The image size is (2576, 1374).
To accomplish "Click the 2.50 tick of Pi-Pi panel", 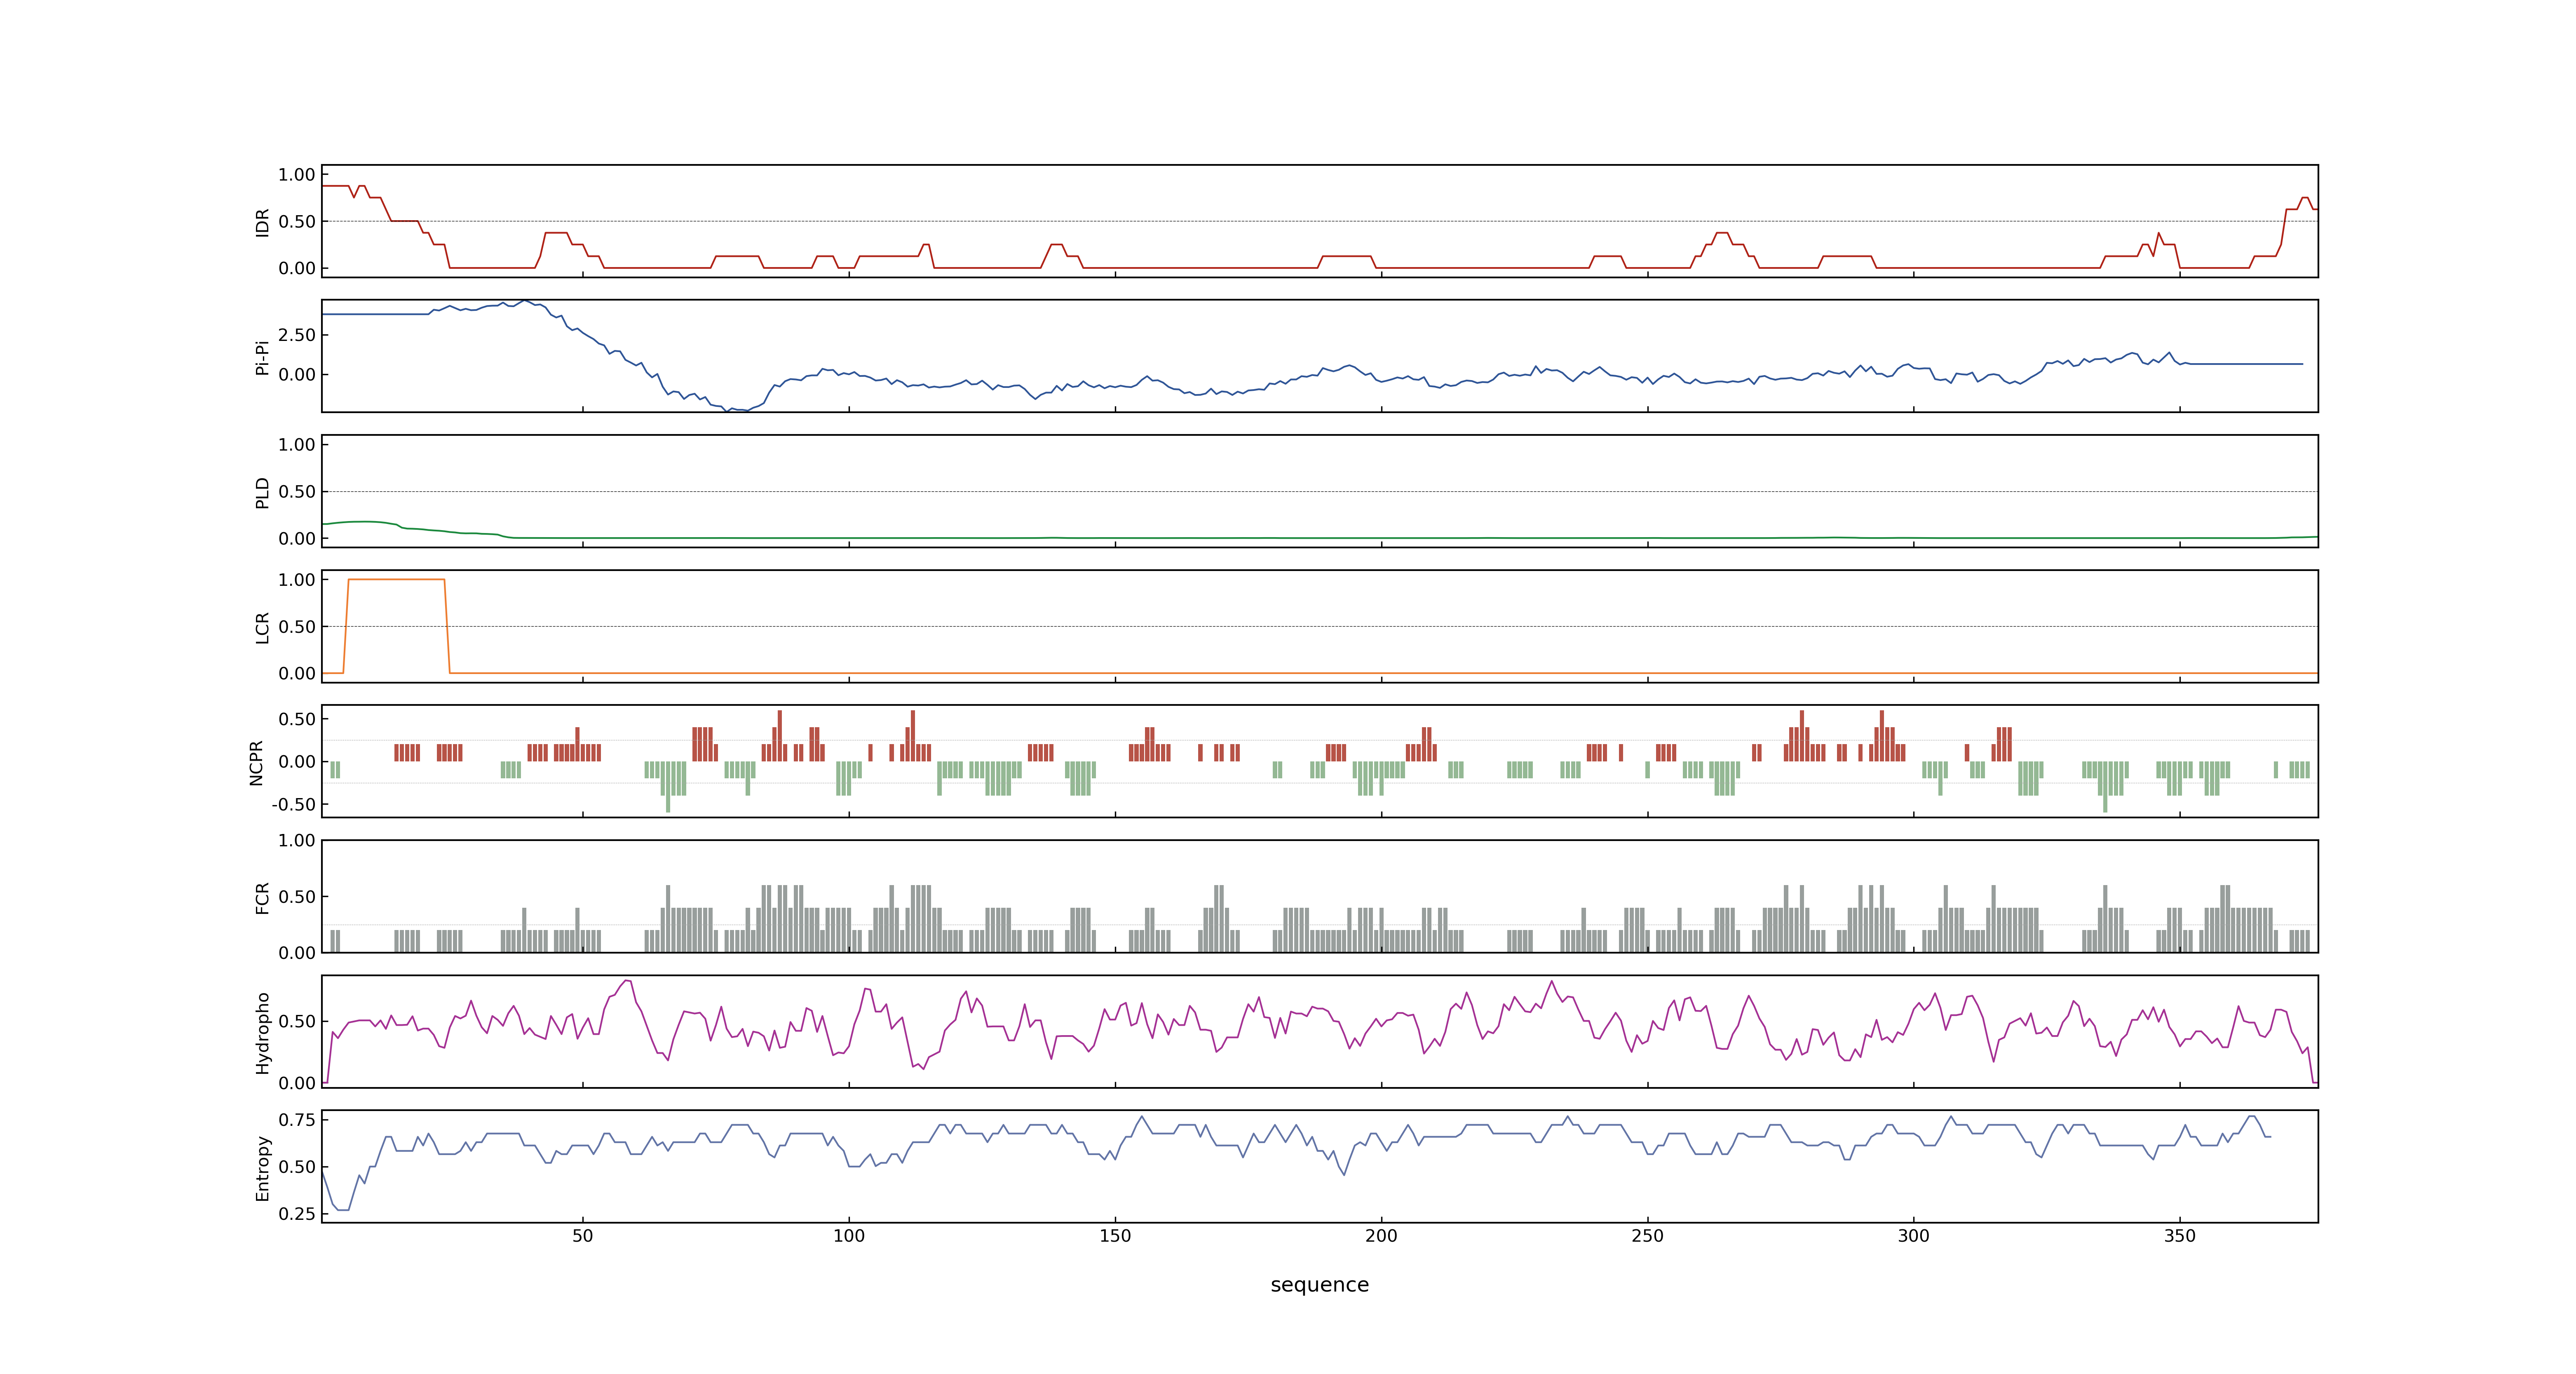I will 297,335.
